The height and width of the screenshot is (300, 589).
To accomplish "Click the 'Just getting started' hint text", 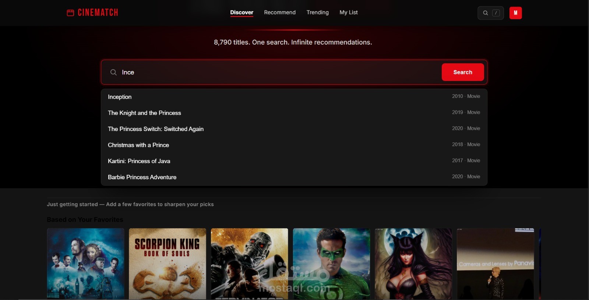I will click(130, 204).
